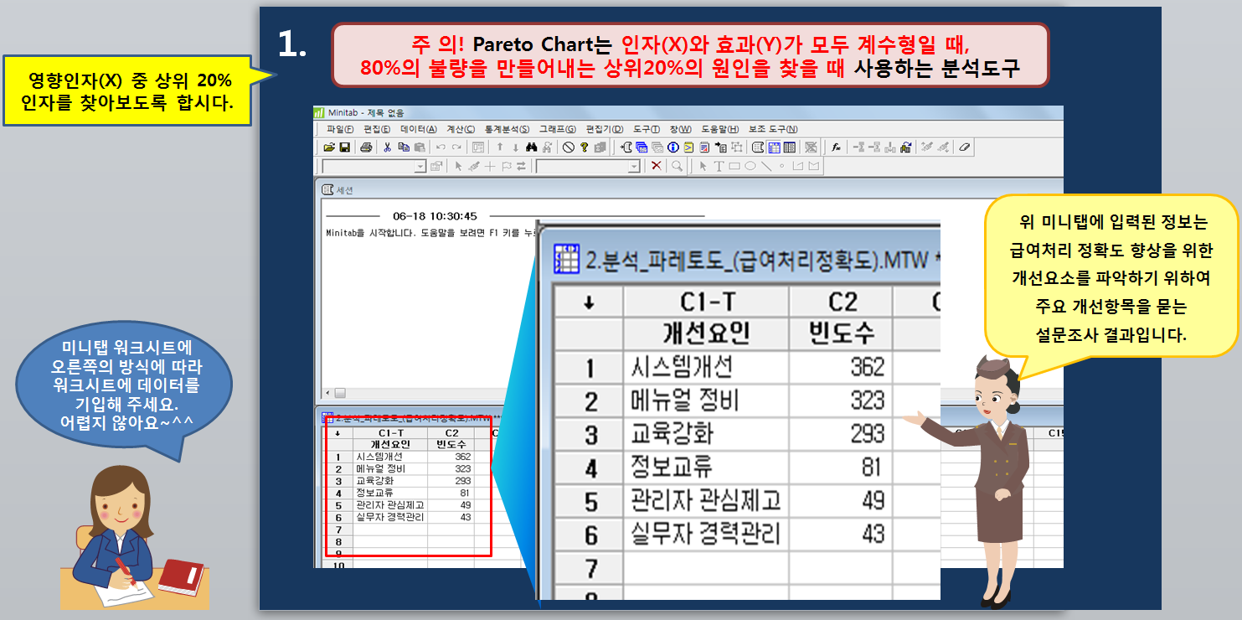
Task: Click the Save project floppy disk icon
Action: [345, 147]
